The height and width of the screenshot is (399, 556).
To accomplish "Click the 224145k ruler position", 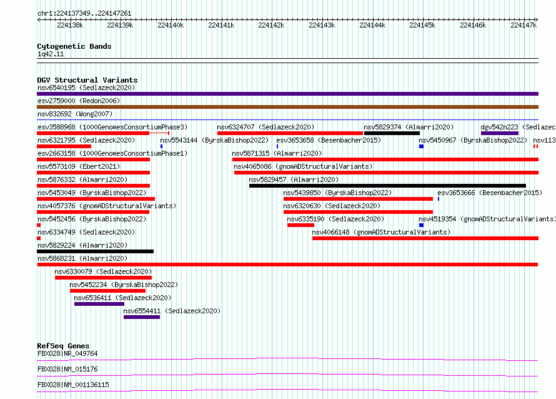I will click(422, 25).
